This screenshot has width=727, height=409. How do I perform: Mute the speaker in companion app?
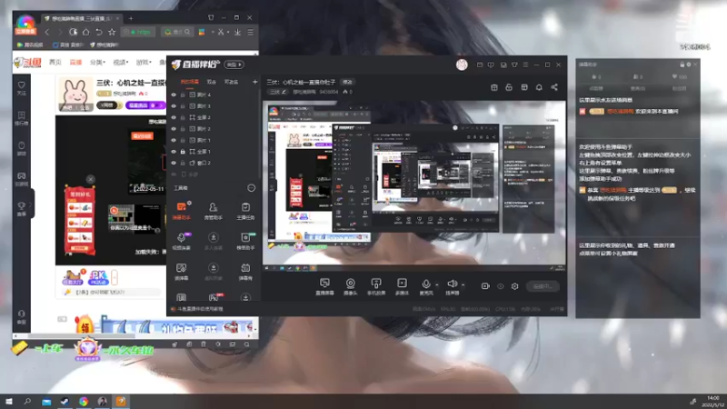coord(452,284)
